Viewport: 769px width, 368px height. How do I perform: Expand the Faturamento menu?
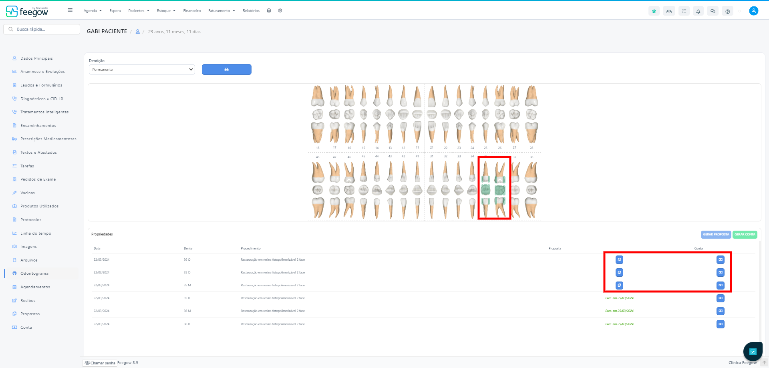tap(221, 11)
